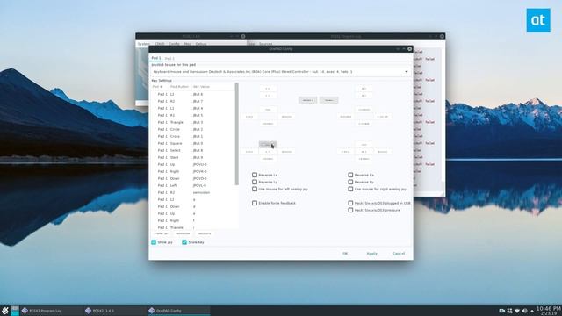562x316 pixels.
Task: Select the R1 JBut 5 row
Action: (193, 115)
